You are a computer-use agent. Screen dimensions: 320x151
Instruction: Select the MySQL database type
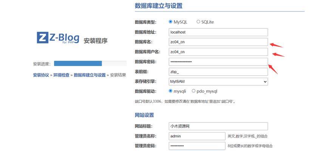[171, 22]
